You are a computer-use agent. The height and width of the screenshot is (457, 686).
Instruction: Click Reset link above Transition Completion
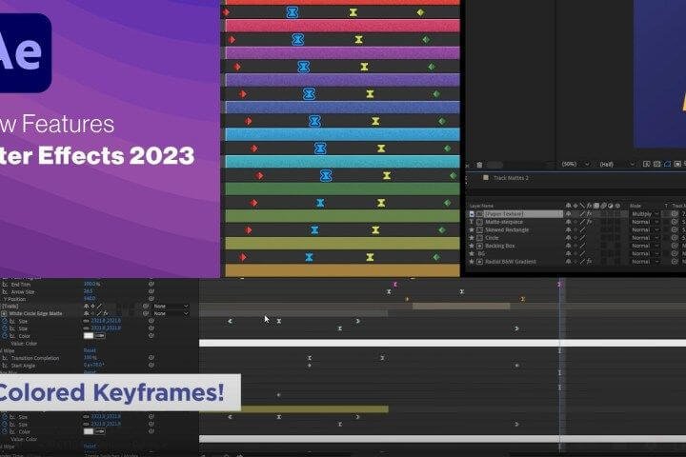coord(90,350)
